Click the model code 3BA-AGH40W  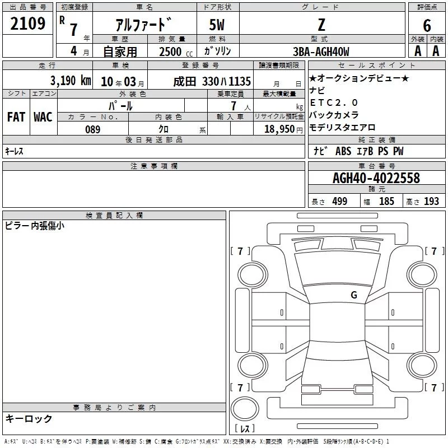321,52
